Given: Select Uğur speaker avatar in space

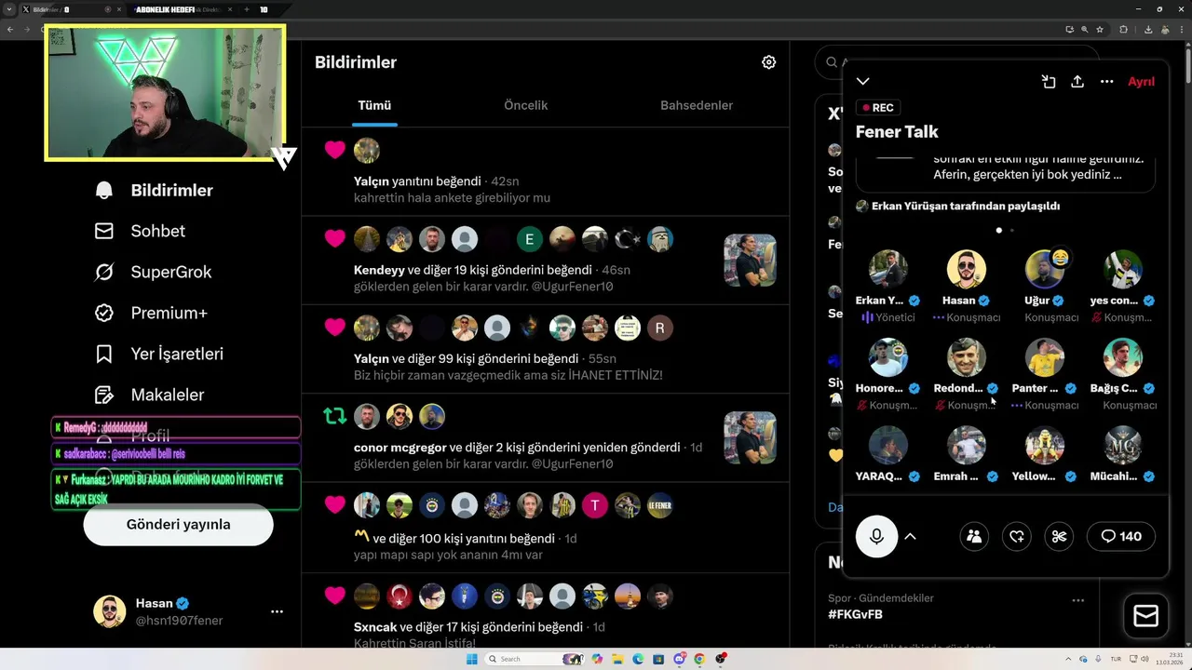Looking at the screenshot, I should pos(1044,268).
